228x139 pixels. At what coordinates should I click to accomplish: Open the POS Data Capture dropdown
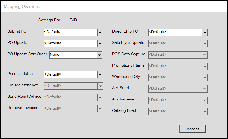click(178, 55)
